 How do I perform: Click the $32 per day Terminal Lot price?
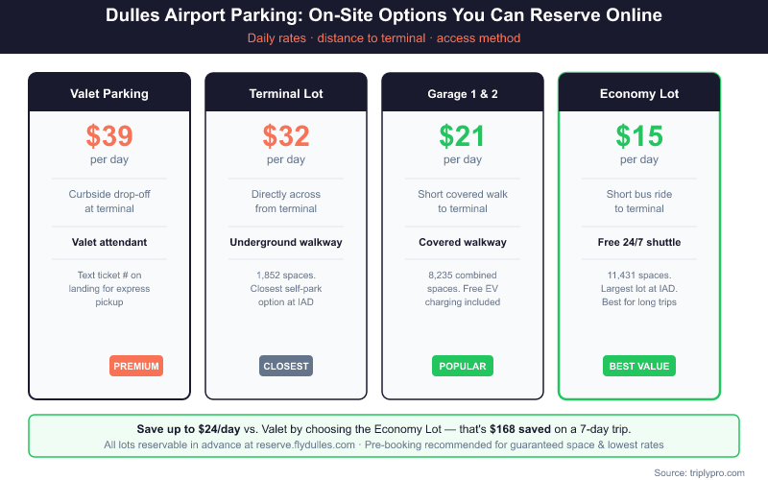(x=286, y=136)
